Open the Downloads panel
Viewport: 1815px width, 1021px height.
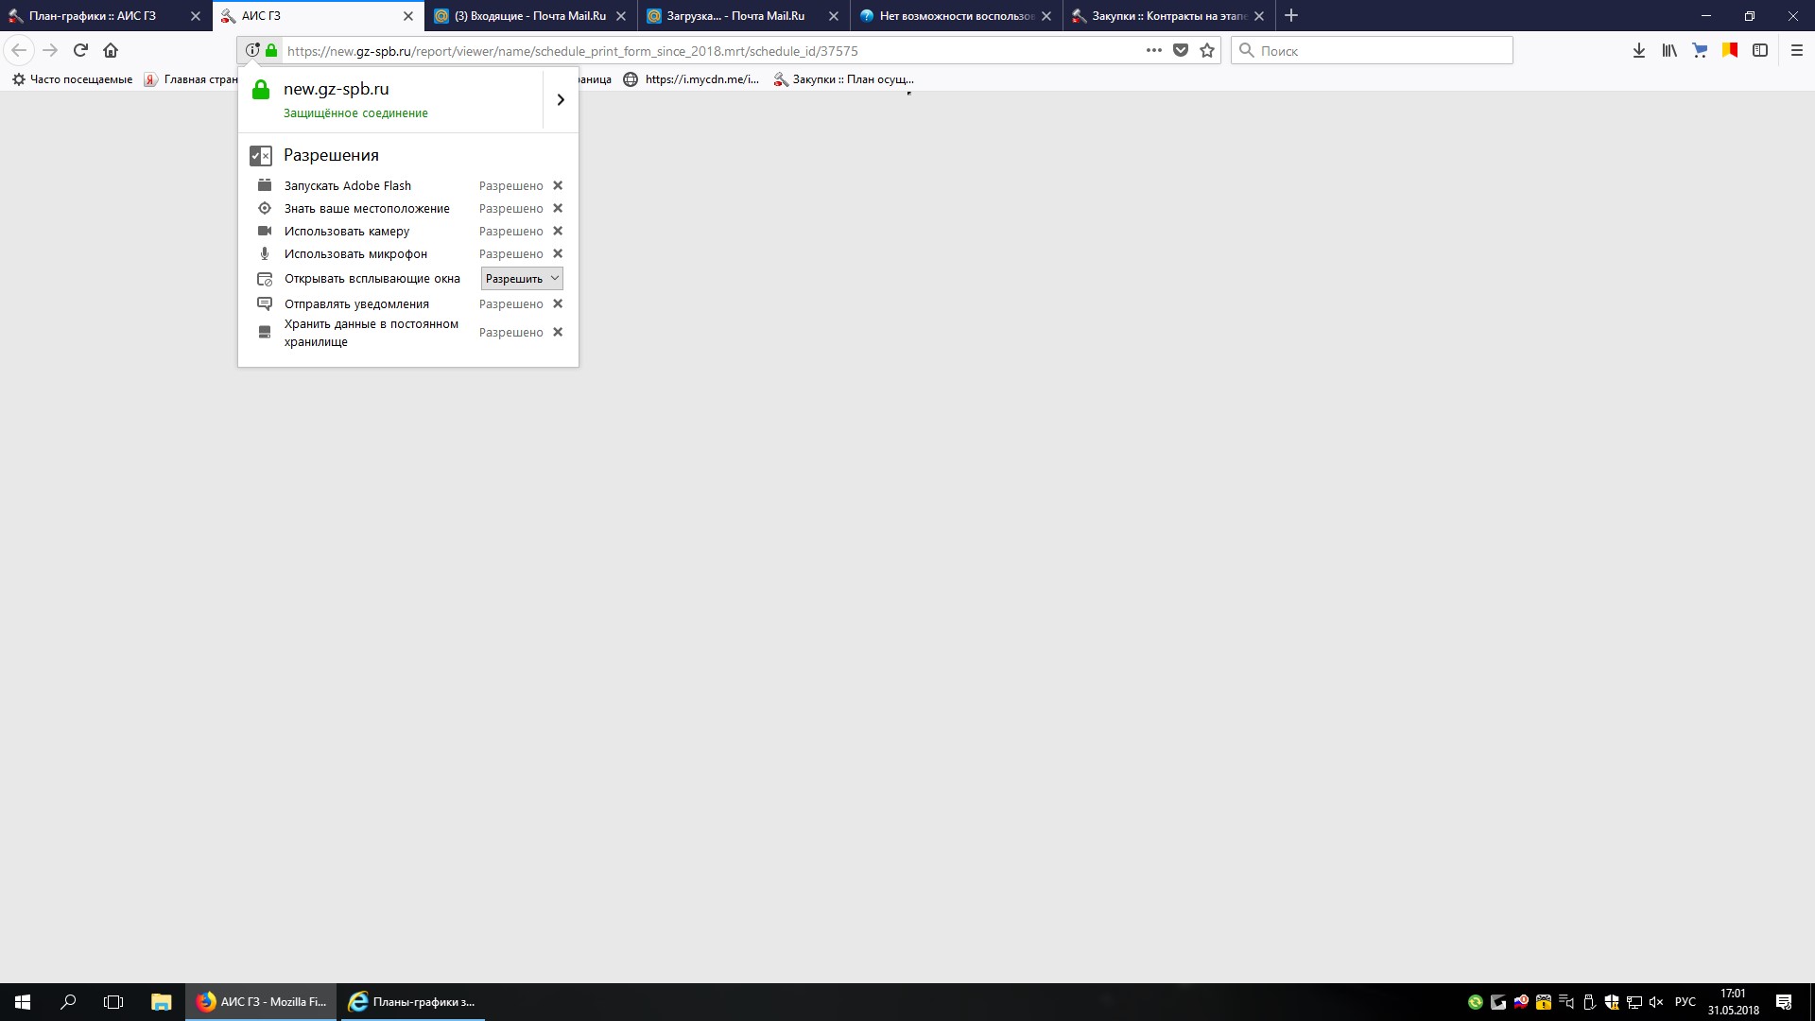(1639, 51)
